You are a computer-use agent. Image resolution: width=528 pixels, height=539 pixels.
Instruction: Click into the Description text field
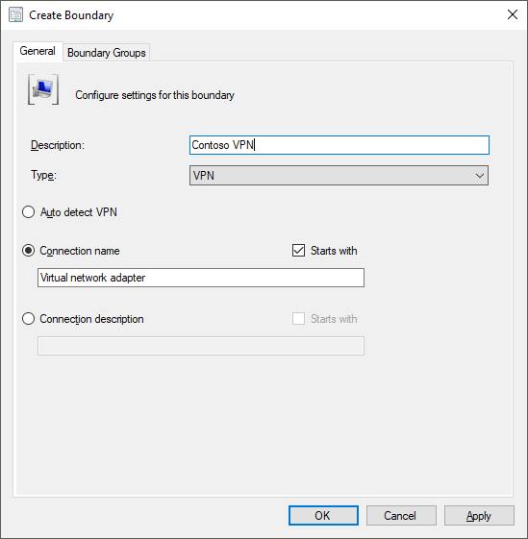click(339, 145)
